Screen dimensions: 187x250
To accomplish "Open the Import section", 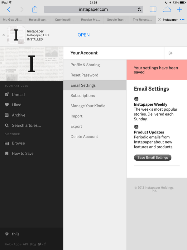I will [95, 116].
